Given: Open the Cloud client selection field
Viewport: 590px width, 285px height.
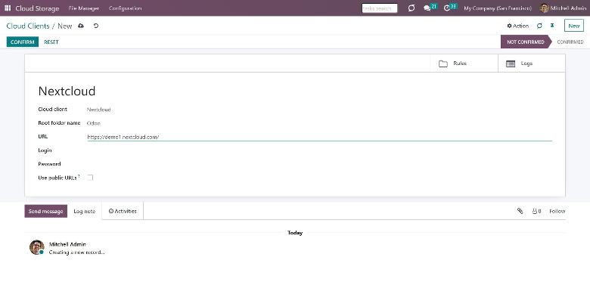Looking at the screenshot, I should click(x=319, y=110).
